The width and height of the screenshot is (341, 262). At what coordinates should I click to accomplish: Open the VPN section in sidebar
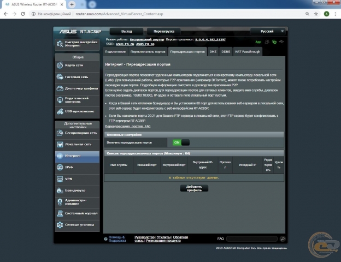tap(77, 178)
